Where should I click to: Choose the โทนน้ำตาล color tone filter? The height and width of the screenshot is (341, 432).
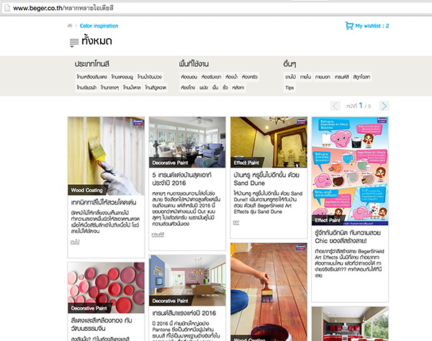(132, 88)
